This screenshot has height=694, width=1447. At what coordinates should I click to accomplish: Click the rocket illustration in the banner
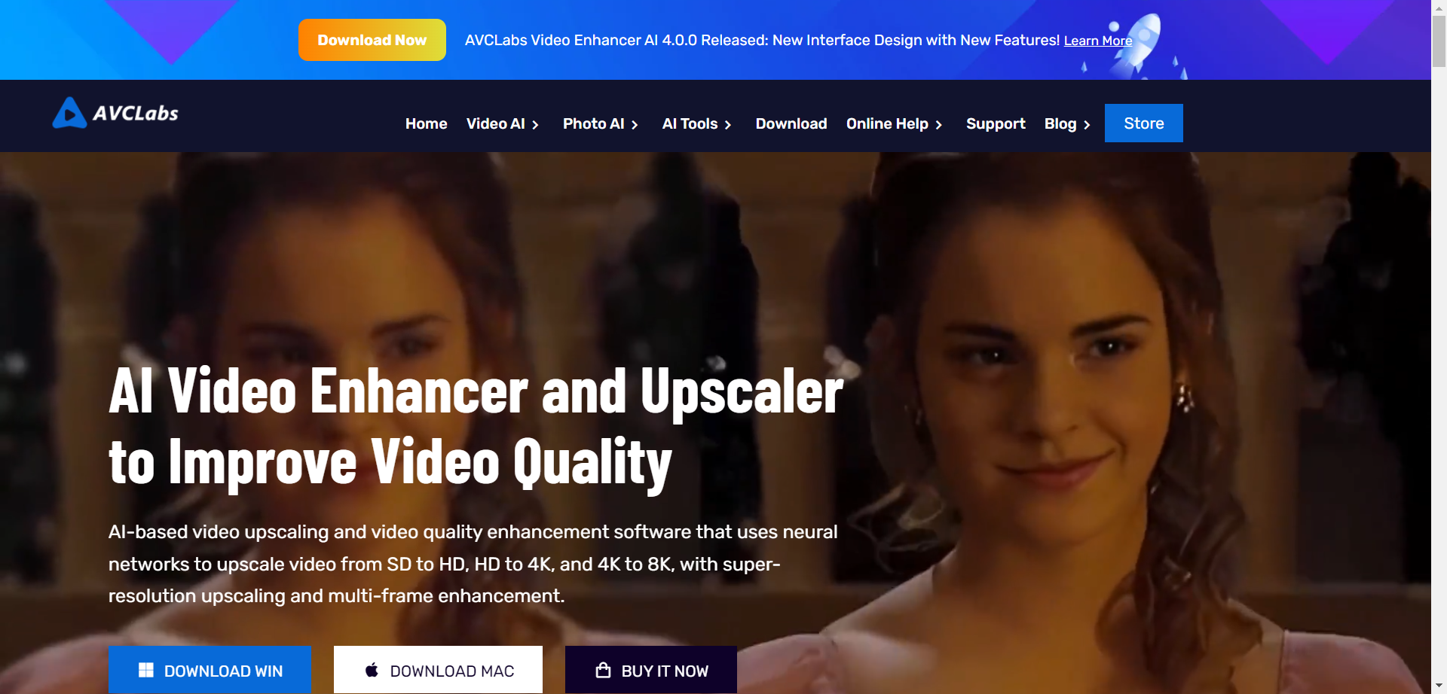click(x=1138, y=41)
